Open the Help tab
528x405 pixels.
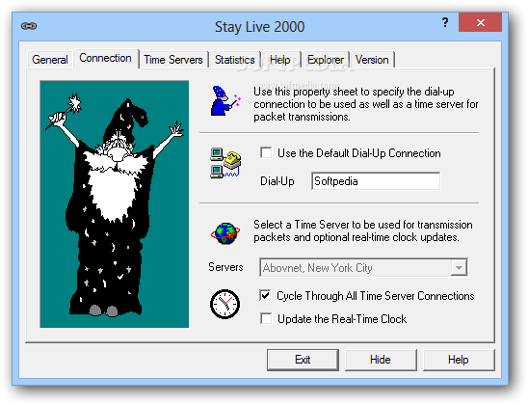(x=279, y=60)
